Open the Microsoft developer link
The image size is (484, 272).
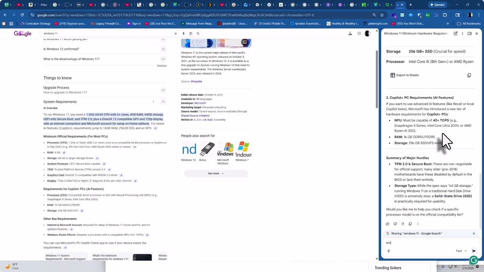(x=200, y=103)
